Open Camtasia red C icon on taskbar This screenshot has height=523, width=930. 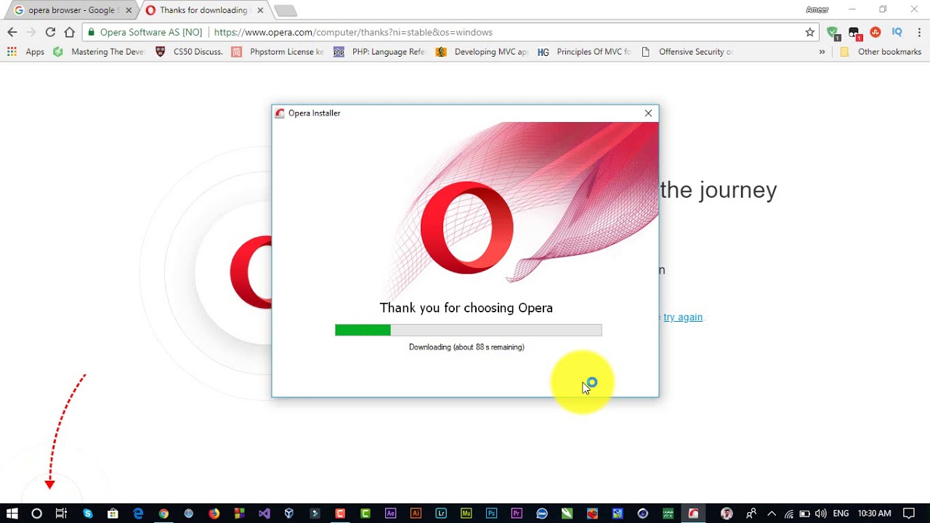340,514
